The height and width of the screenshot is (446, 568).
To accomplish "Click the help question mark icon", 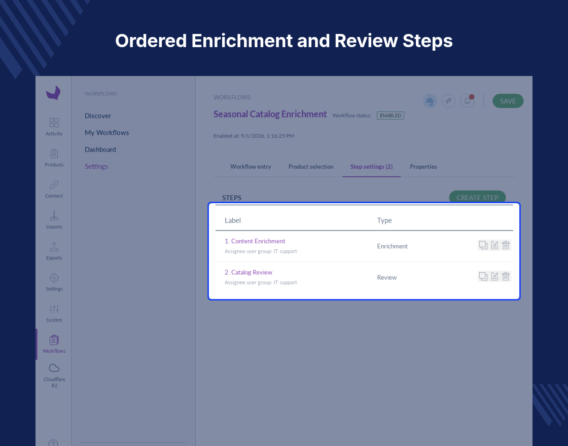I will pos(53,443).
